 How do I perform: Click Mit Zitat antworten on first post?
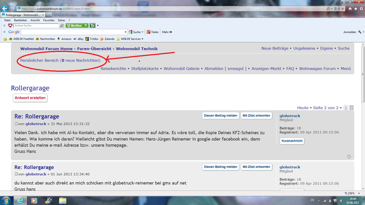coord(257,115)
